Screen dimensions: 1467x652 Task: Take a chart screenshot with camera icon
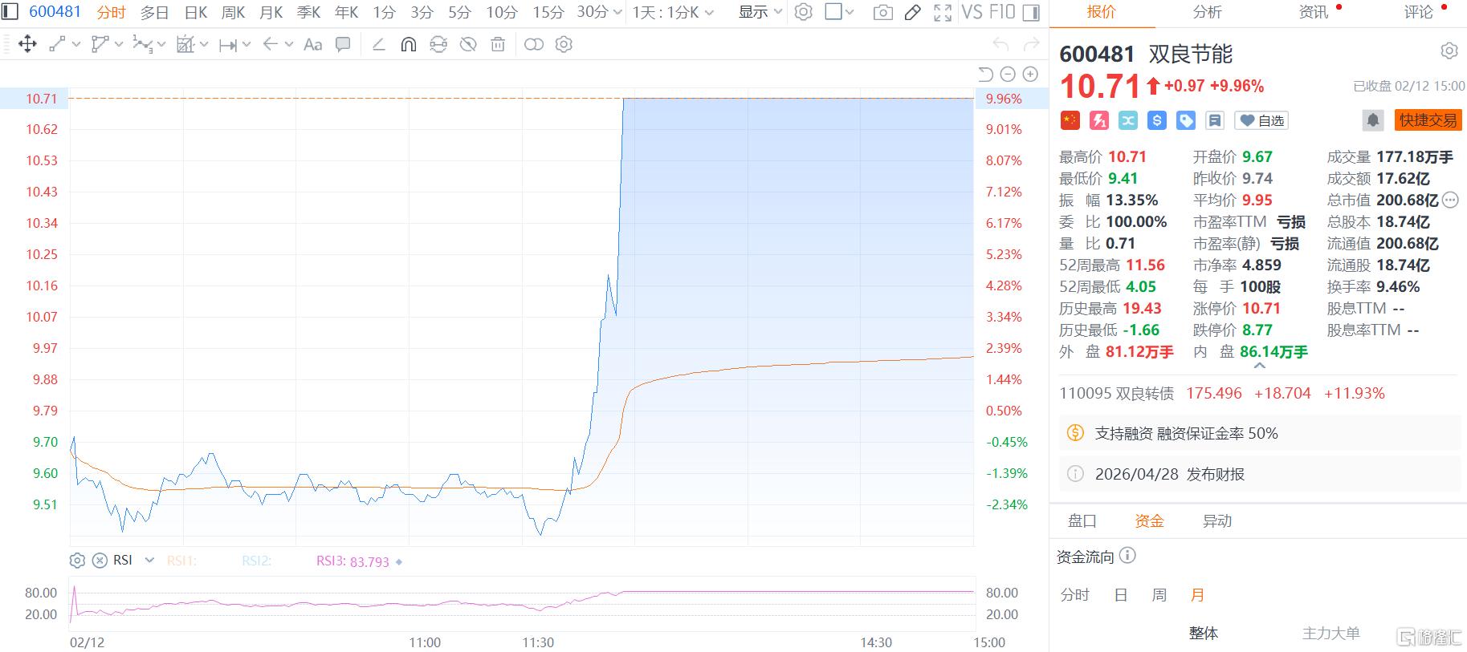click(x=882, y=12)
